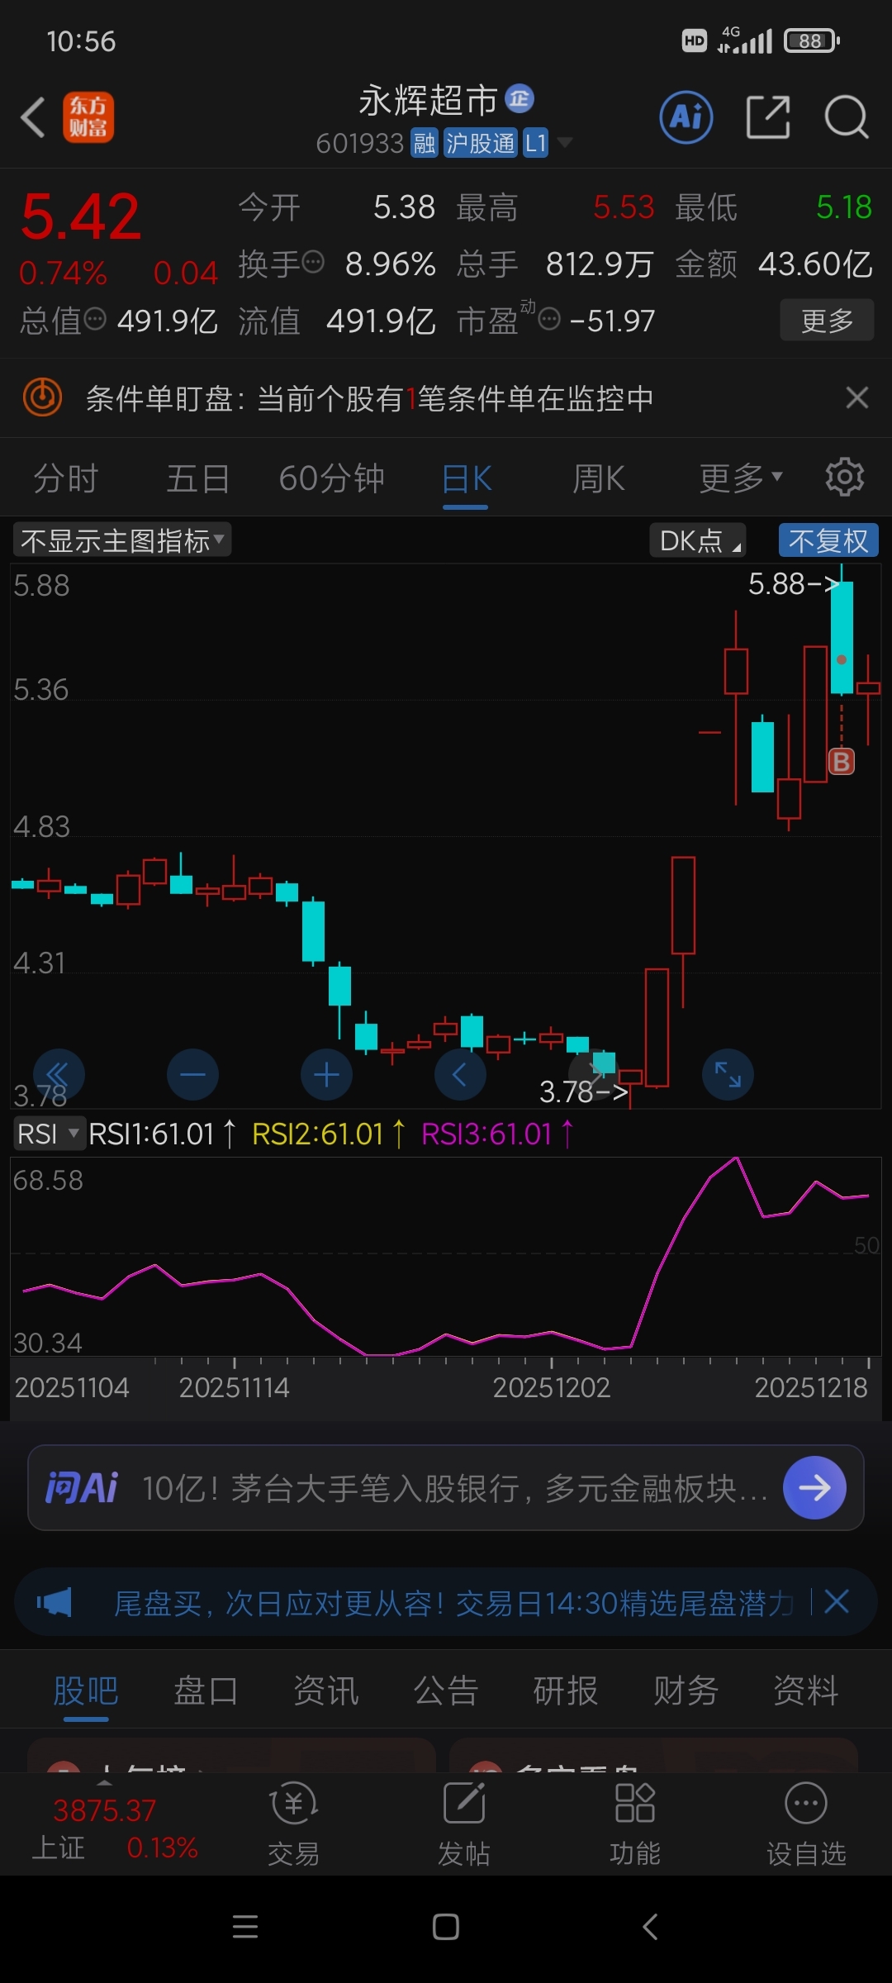Viewport: 892px width, 1983px height.
Task: Tap the 沪股通 tag
Action: click(481, 143)
